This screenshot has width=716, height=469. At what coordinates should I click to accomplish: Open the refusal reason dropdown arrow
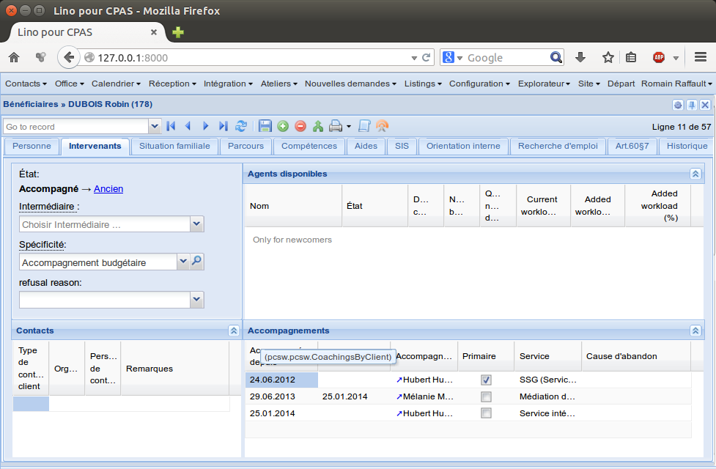tap(197, 299)
